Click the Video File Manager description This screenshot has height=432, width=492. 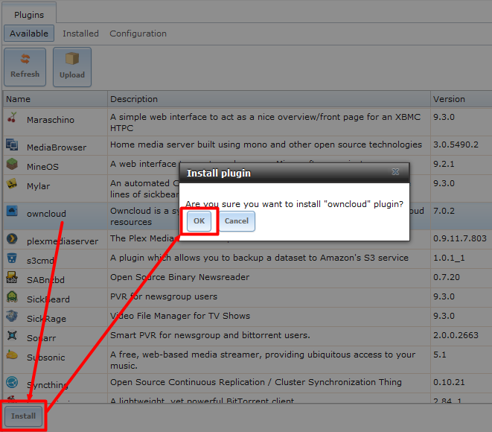pyautogui.click(x=180, y=316)
